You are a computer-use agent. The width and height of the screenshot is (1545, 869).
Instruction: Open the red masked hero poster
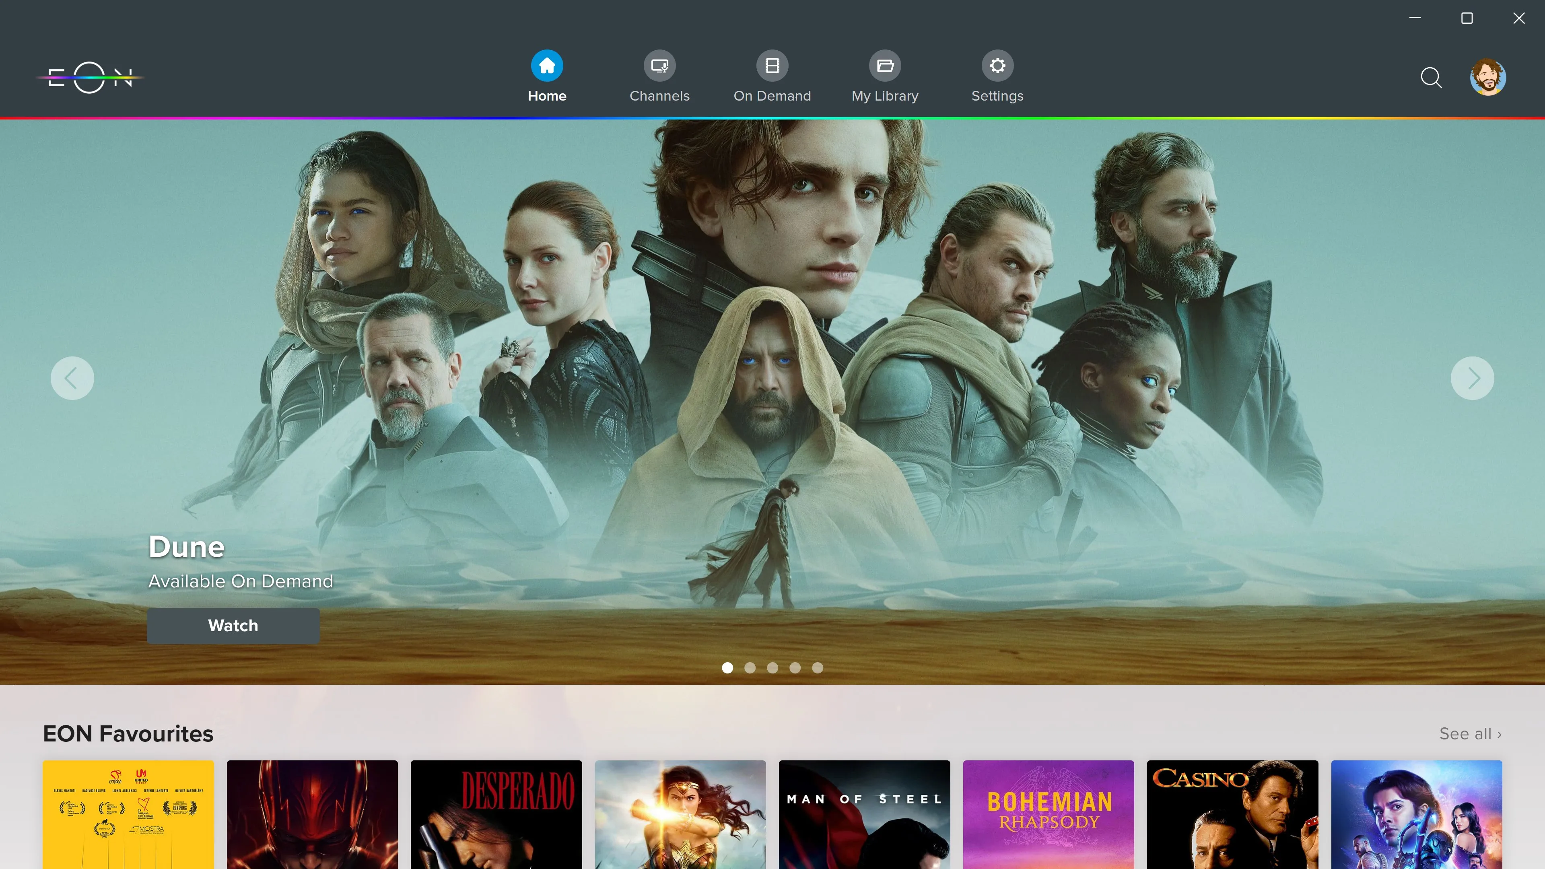313,814
